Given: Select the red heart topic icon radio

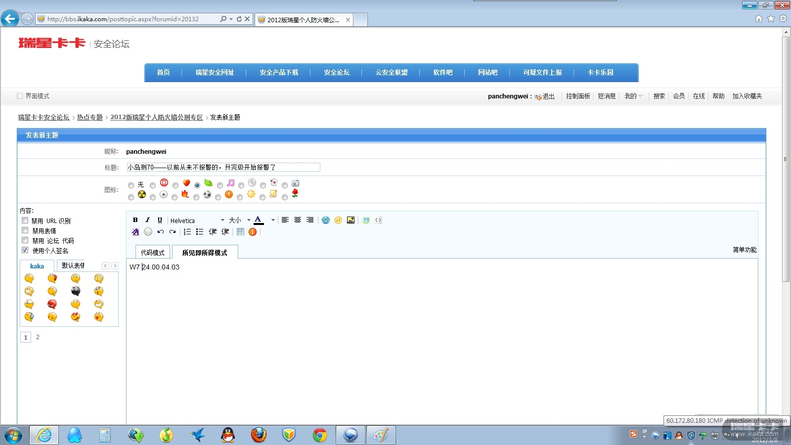Looking at the screenshot, I should click(x=176, y=185).
